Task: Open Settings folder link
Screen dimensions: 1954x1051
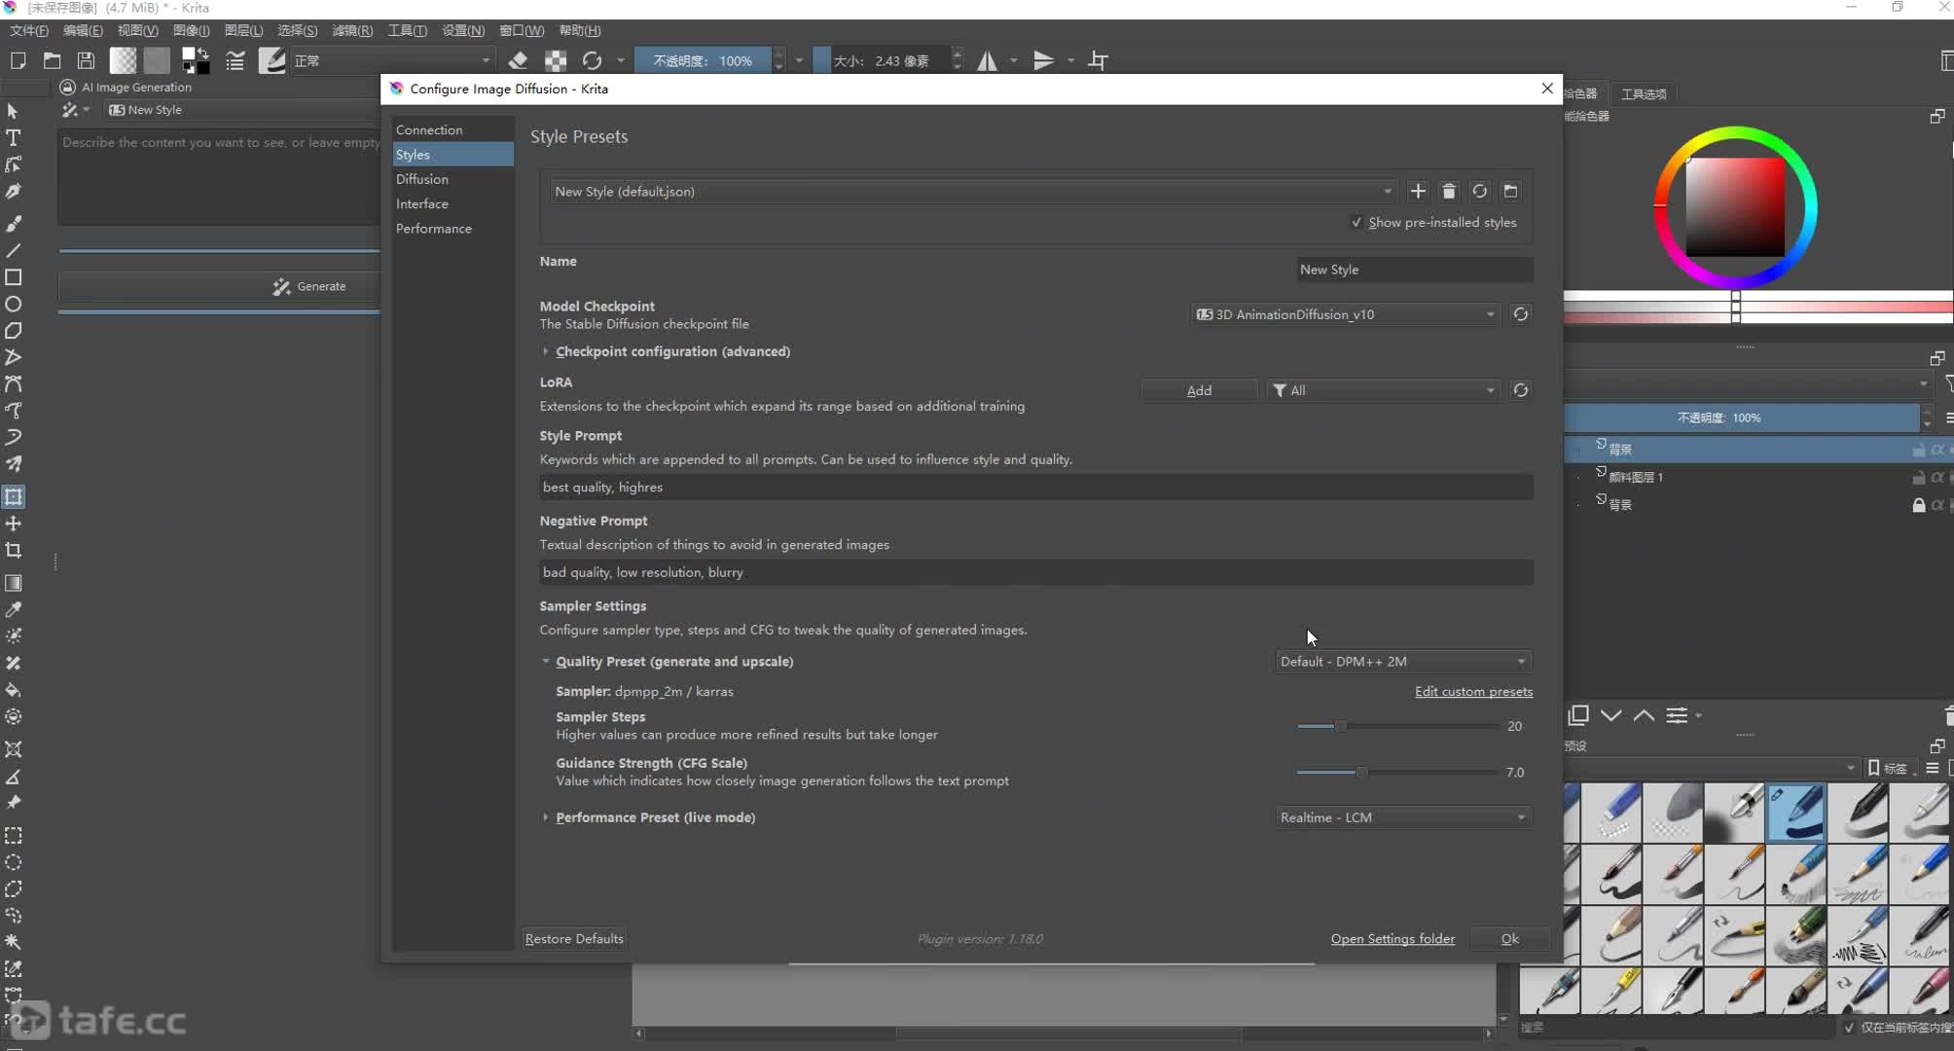Action: pyautogui.click(x=1393, y=939)
